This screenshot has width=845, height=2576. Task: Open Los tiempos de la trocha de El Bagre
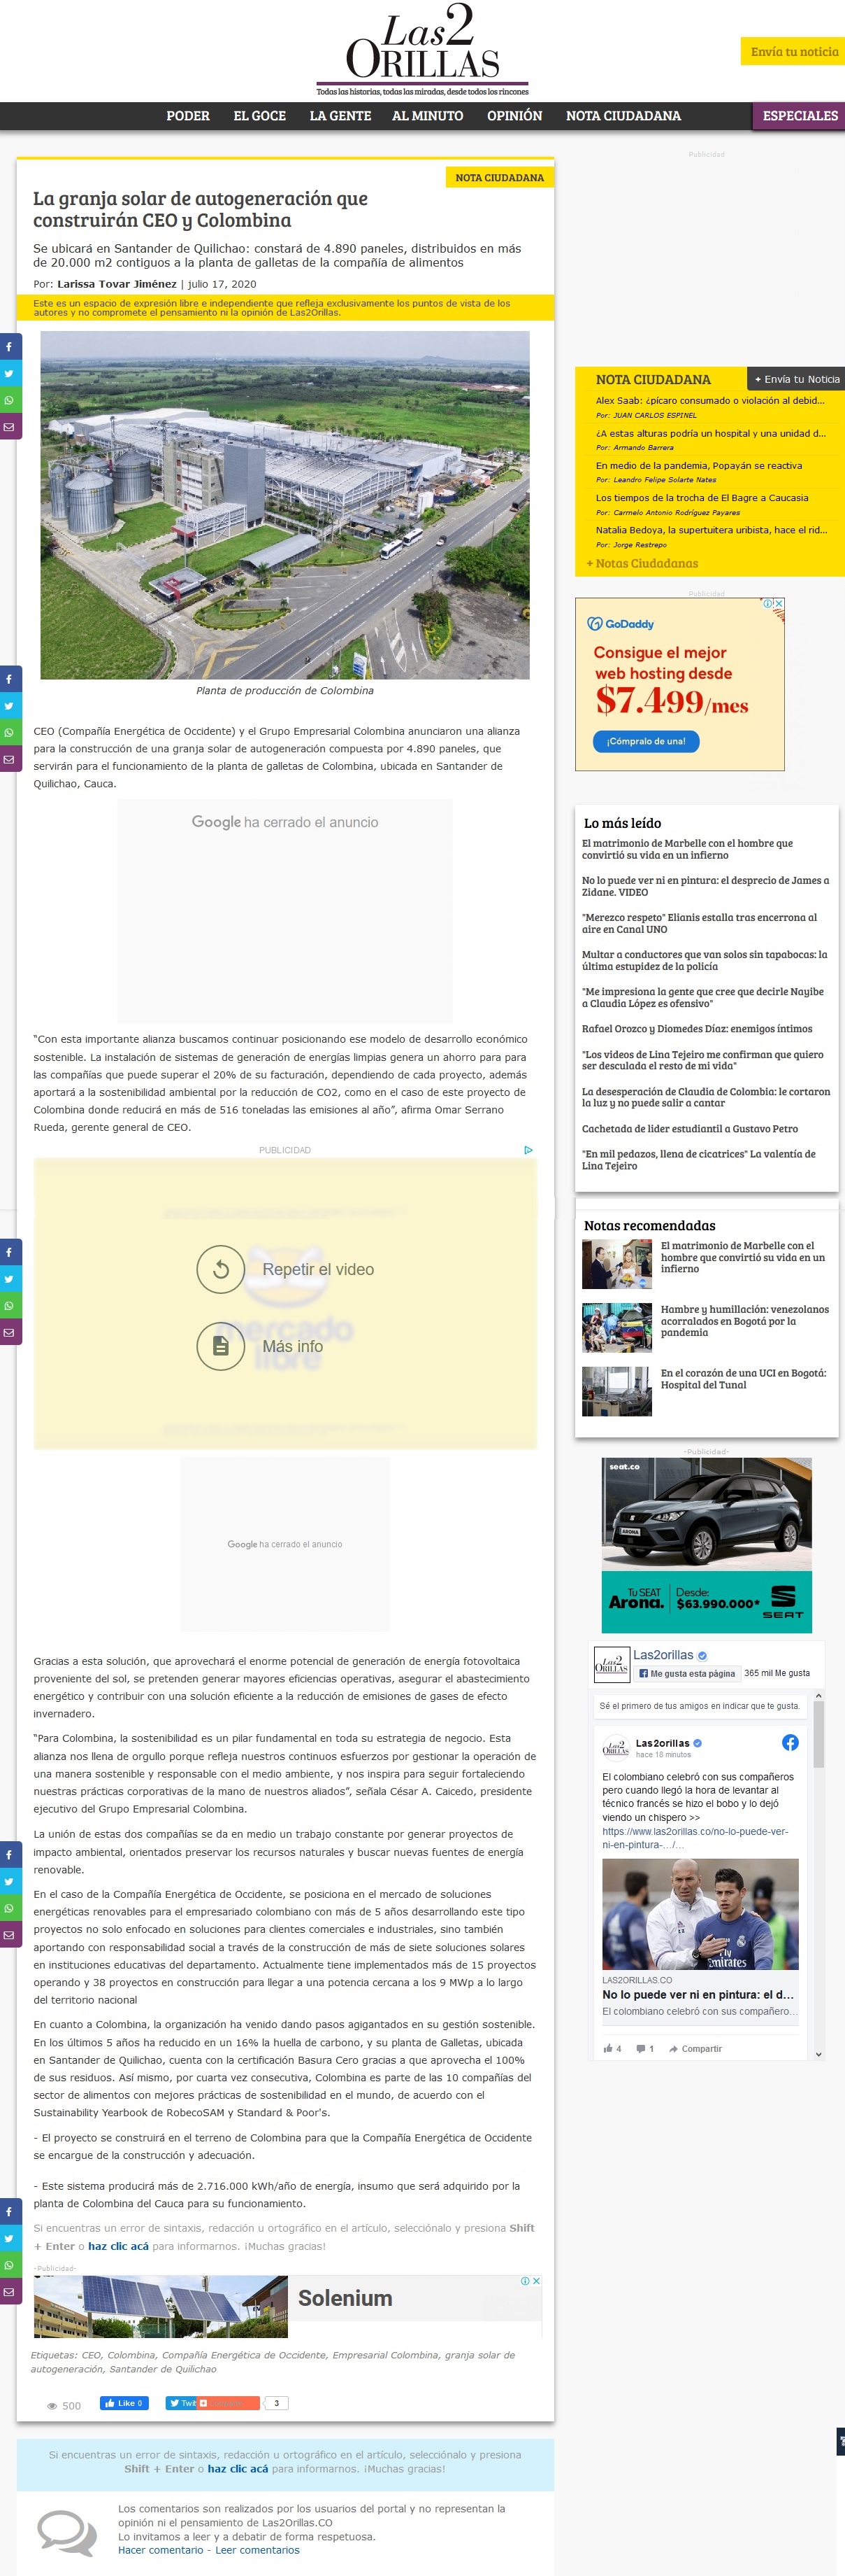point(702,497)
